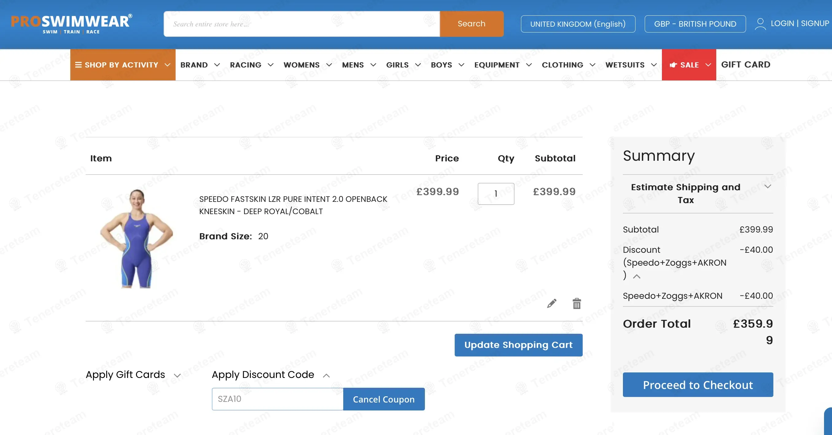Collapse the discount details chevron in Summary
Image resolution: width=832 pixels, height=435 pixels.
click(636, 277)
